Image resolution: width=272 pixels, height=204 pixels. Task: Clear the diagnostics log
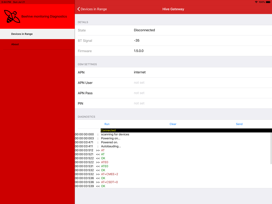pyautogui.click(x=173, y=124)
